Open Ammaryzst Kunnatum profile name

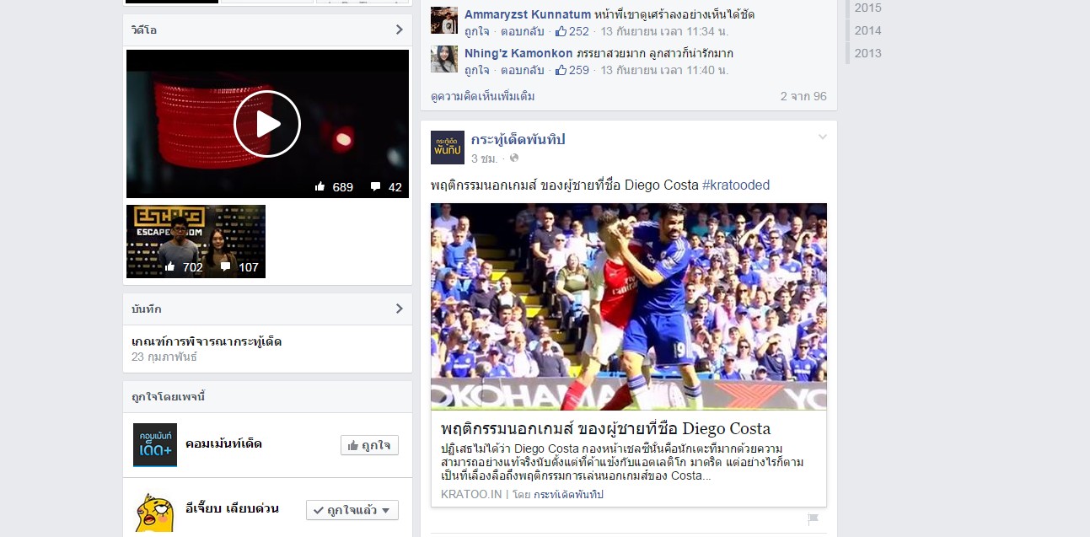tap(528, 14)
